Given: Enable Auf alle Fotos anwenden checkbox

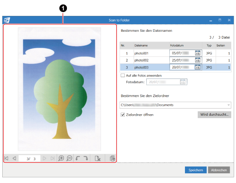Looking at the screenshot, I should point(123,75).
